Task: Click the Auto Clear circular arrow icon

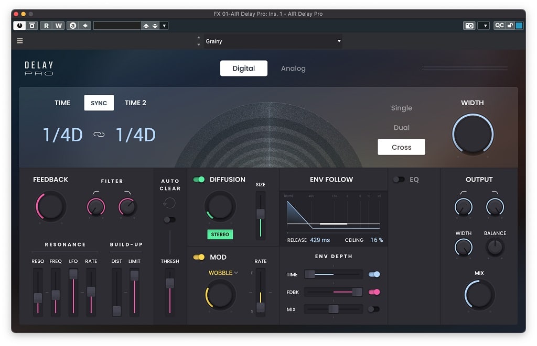Action: tap(169, 203)
